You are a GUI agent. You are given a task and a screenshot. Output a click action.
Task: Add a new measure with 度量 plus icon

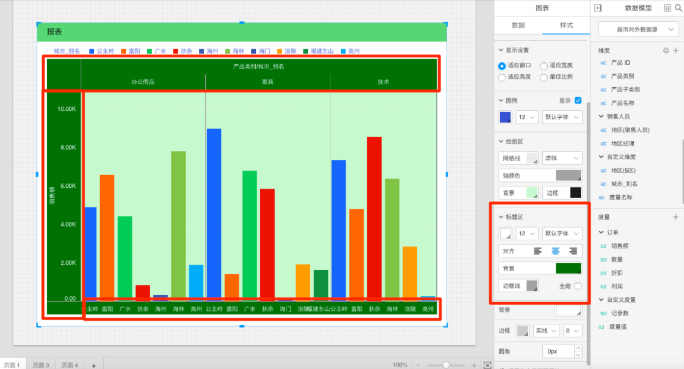click(676, 217)
